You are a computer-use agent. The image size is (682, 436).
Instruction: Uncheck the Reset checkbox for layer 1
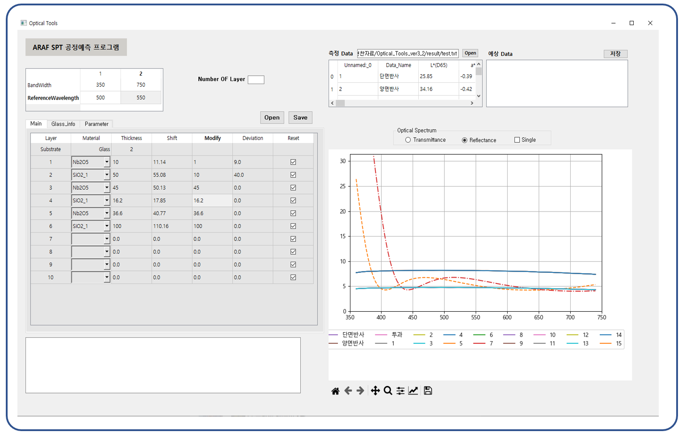click(293, 162)
